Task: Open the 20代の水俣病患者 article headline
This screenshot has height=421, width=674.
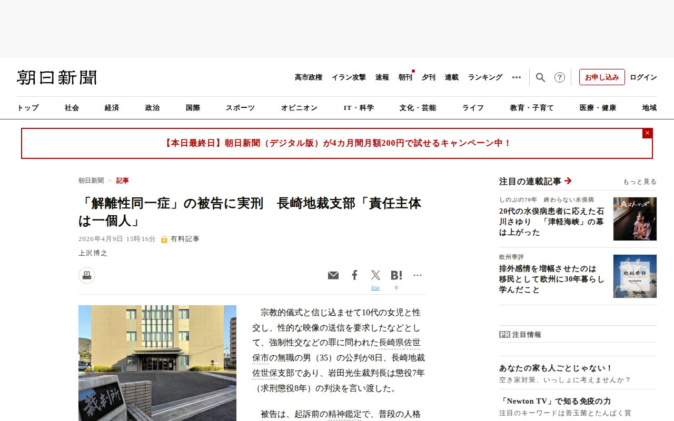Action: coord(552,222)
